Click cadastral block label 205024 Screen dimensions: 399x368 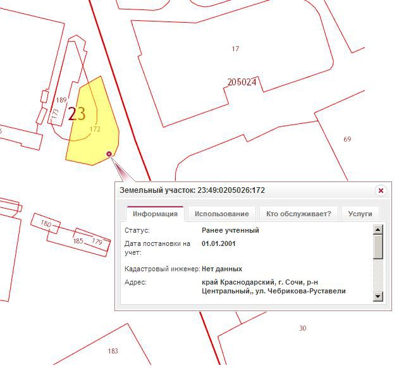click(x=242, y=82)
